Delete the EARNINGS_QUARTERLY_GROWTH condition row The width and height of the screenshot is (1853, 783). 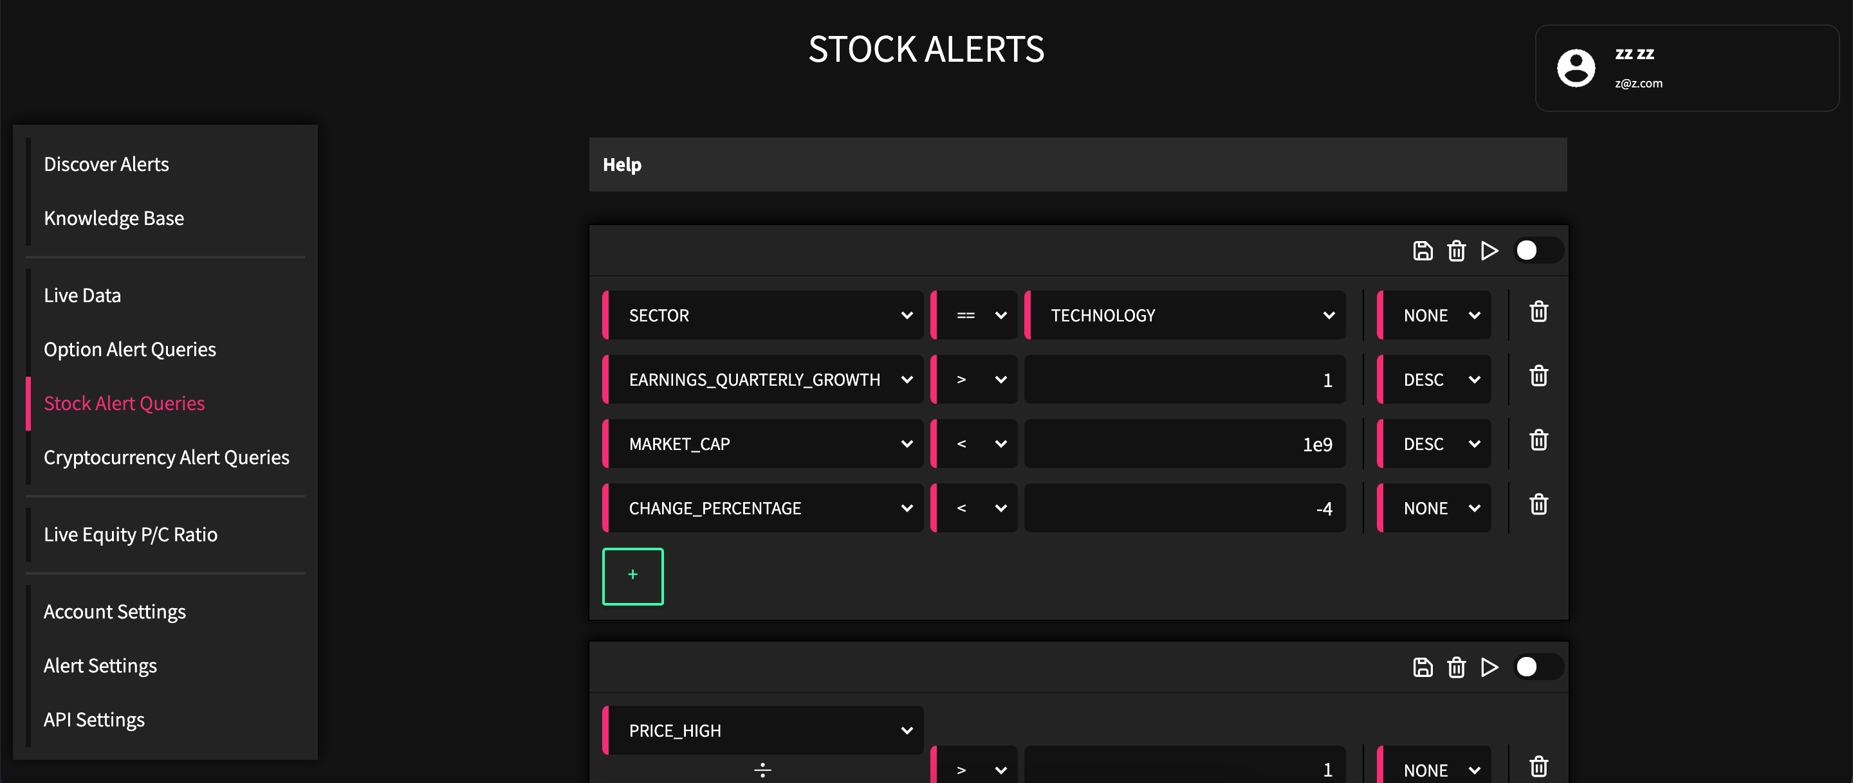point(1538,375)
